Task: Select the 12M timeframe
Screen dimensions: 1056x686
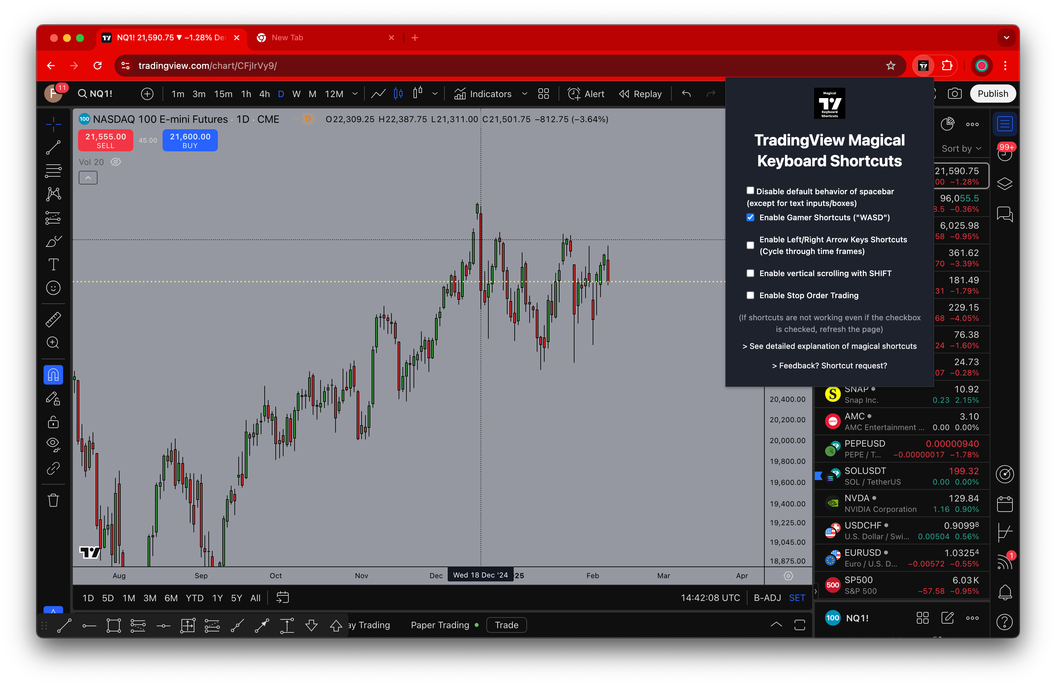Action: tap(334, 94)
